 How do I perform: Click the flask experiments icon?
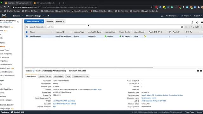coord(193,22)
